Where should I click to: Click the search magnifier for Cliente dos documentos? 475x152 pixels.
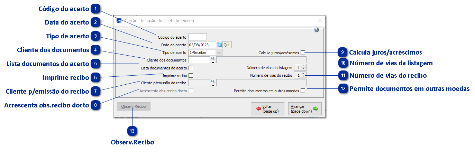pos(213,58)
